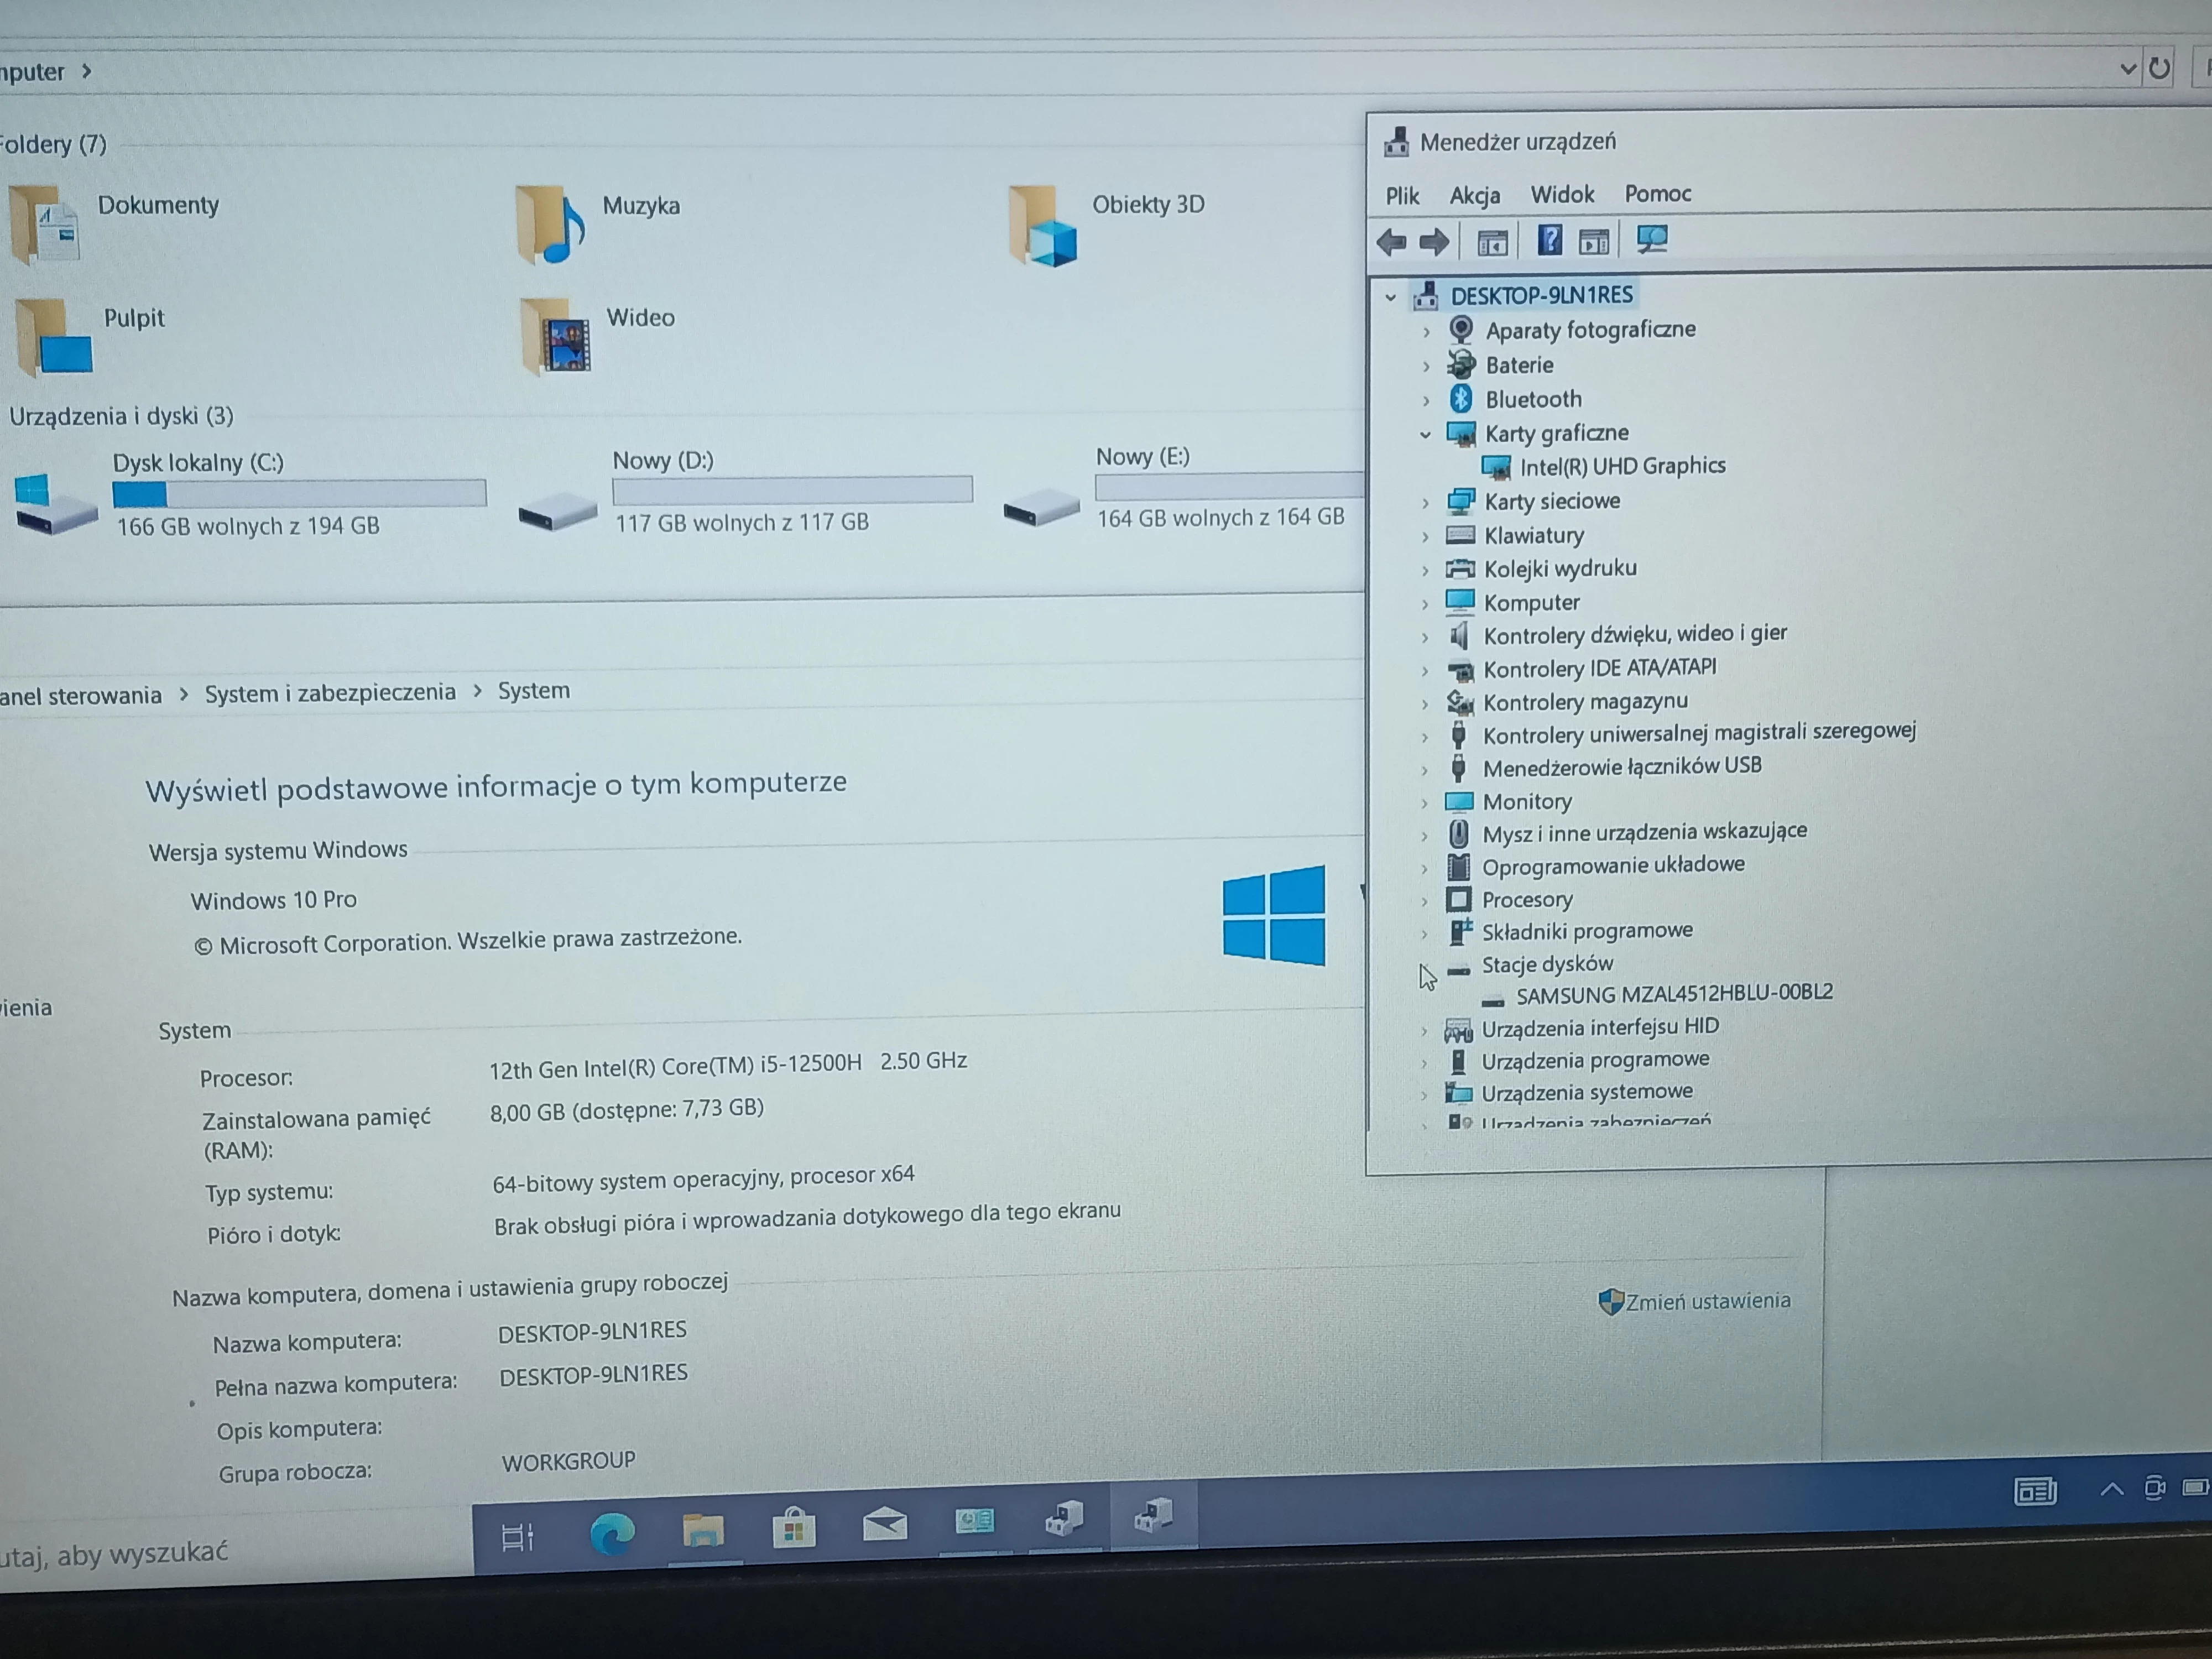The height and width of the screenshot is (1659, 2212).
Task: Select Składniki programowe entry
Action: click(1587, 931)
